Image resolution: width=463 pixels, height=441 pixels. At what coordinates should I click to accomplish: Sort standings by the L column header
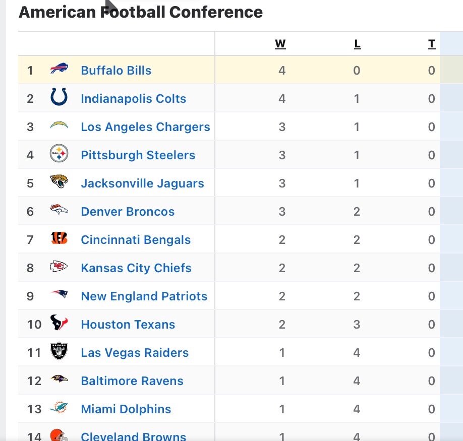click(x=357, y=44)
